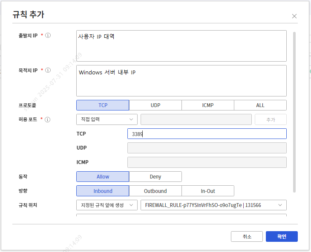
Task: Set direction to Outbound
Action: pyautogui.click(x=155, y=191)
